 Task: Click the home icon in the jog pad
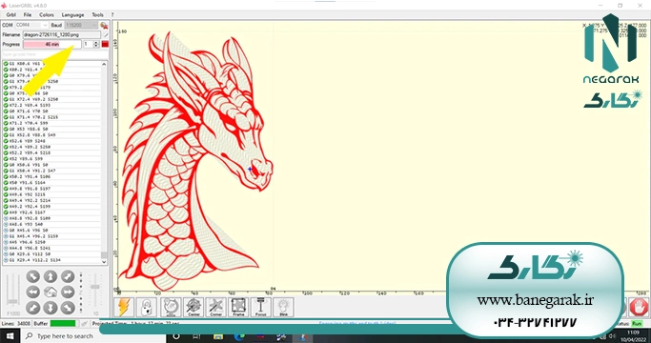(x=51, y=292)
